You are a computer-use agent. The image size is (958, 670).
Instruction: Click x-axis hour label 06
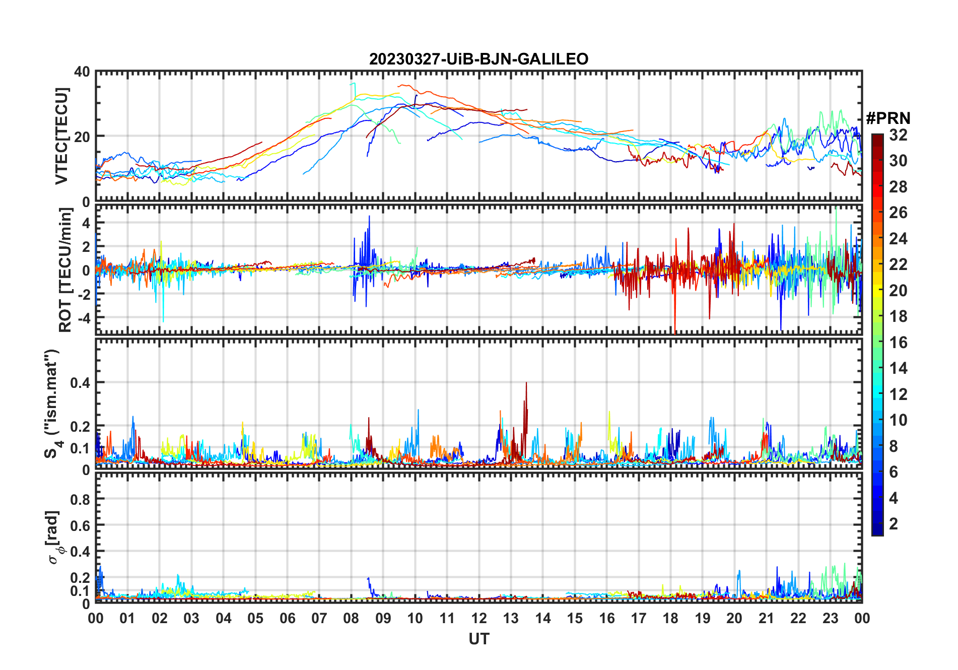pos(288,618)
